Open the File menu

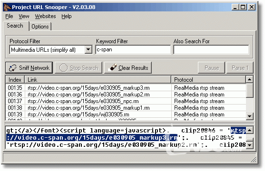pos(9,16)
